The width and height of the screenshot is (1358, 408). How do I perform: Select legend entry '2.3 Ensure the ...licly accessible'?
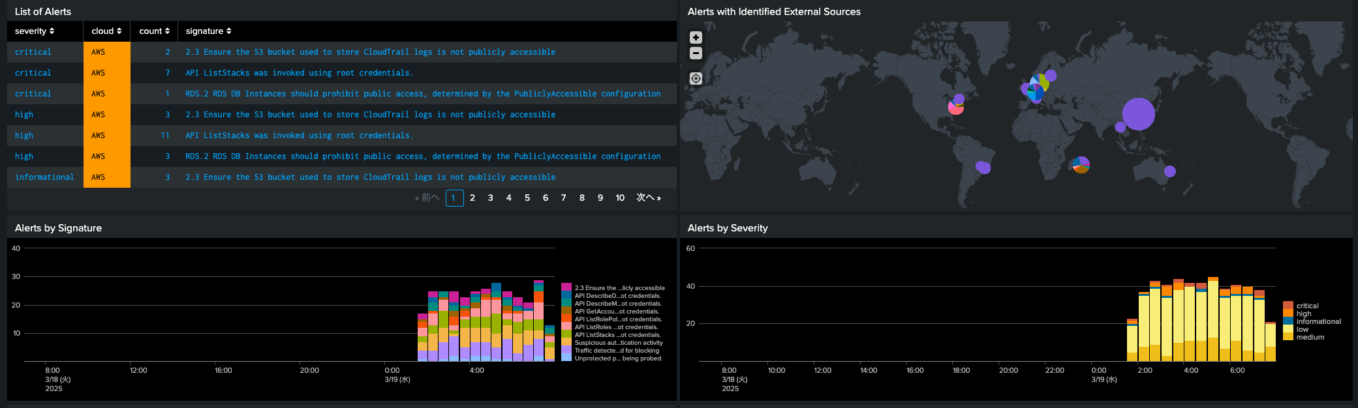(x=619, y=287)
